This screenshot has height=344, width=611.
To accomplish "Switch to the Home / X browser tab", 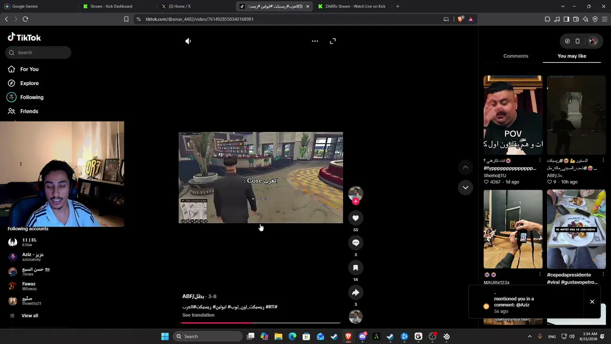I will pyautogui.click(x=195, y=6).
